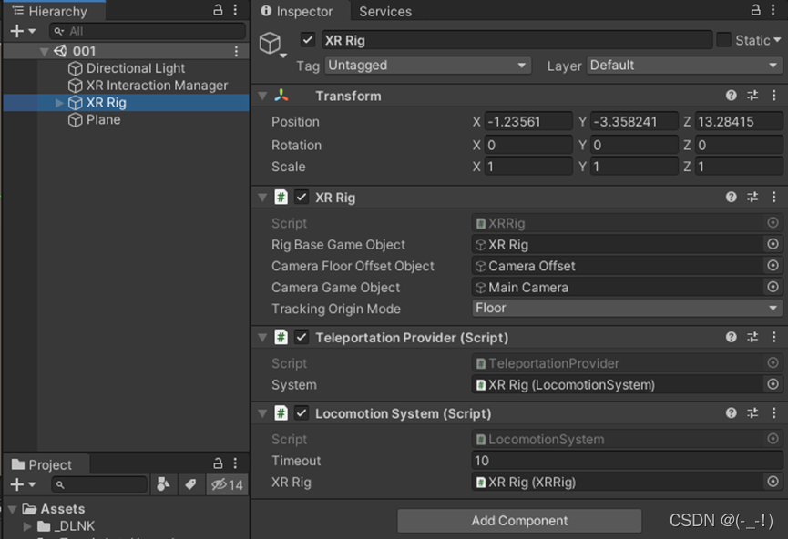Screen dimensions: 788x539
Task: Click the create plus button in Hierarchy
Action: pos(16,31)
